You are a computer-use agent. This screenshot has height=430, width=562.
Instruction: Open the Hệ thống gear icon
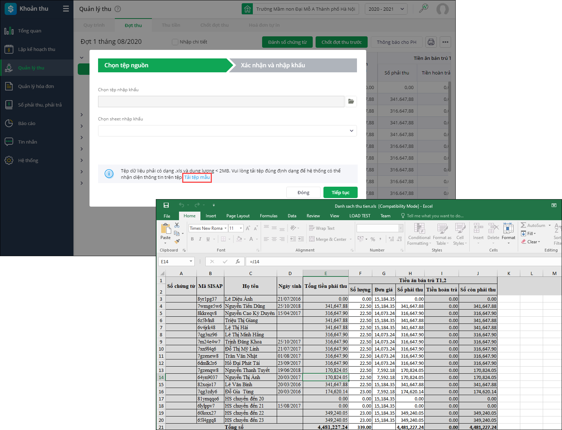click(9, 160)
